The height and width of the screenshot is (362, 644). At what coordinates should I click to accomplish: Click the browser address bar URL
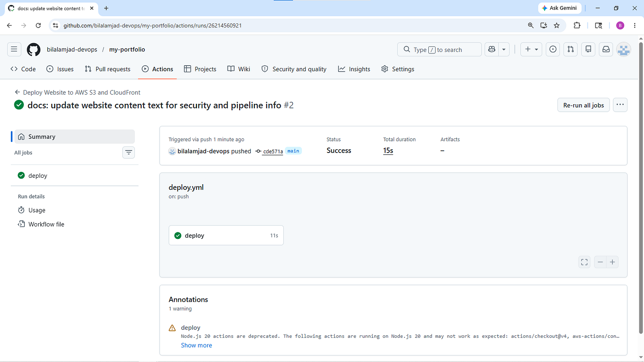click(x=152, y=26)
